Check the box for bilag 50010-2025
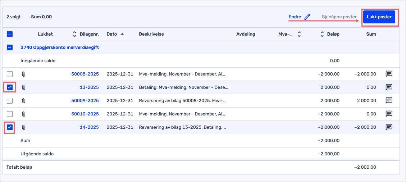Screen dimensions: 406x182 [10, 114]
